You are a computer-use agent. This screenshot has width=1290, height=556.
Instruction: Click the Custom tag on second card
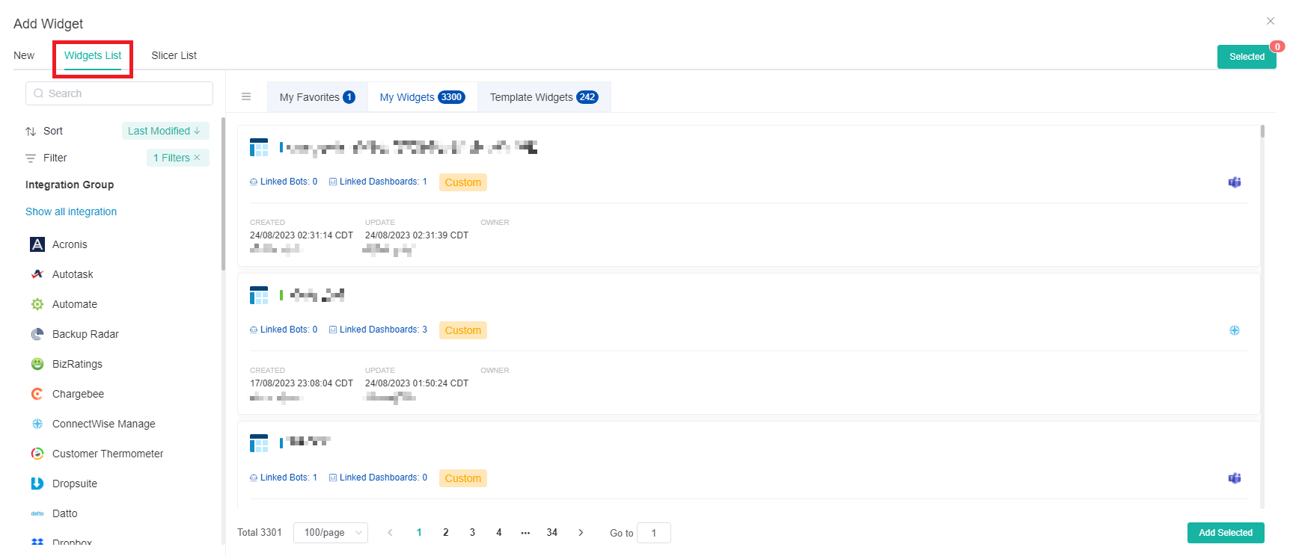(x=463, y=330)
